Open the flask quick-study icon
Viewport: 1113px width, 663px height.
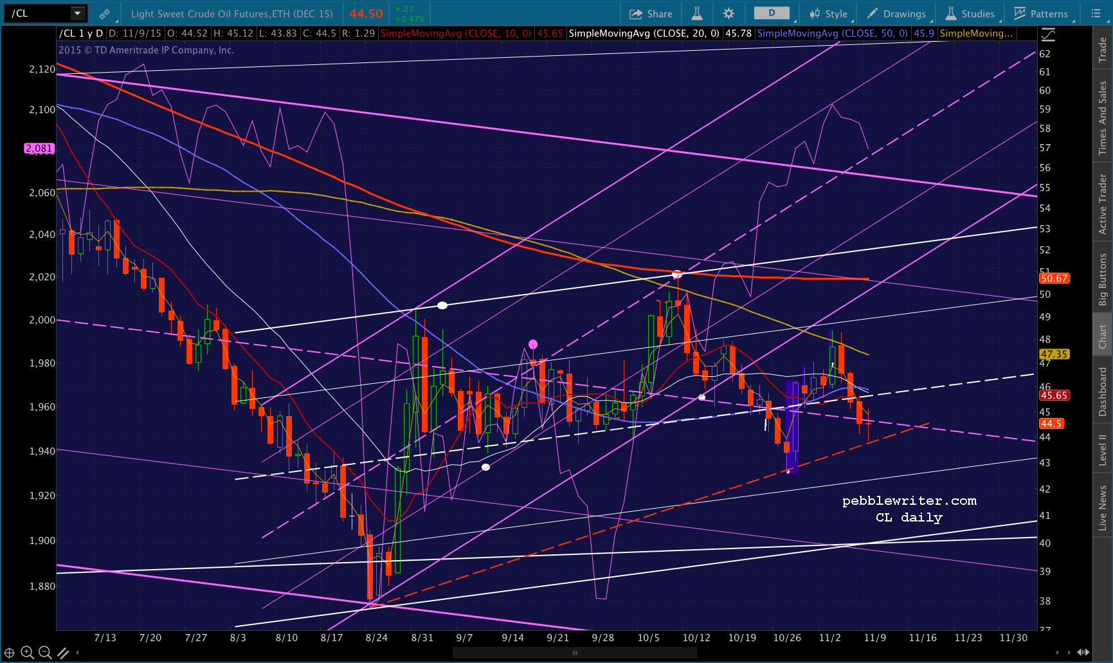coord(697,14)
